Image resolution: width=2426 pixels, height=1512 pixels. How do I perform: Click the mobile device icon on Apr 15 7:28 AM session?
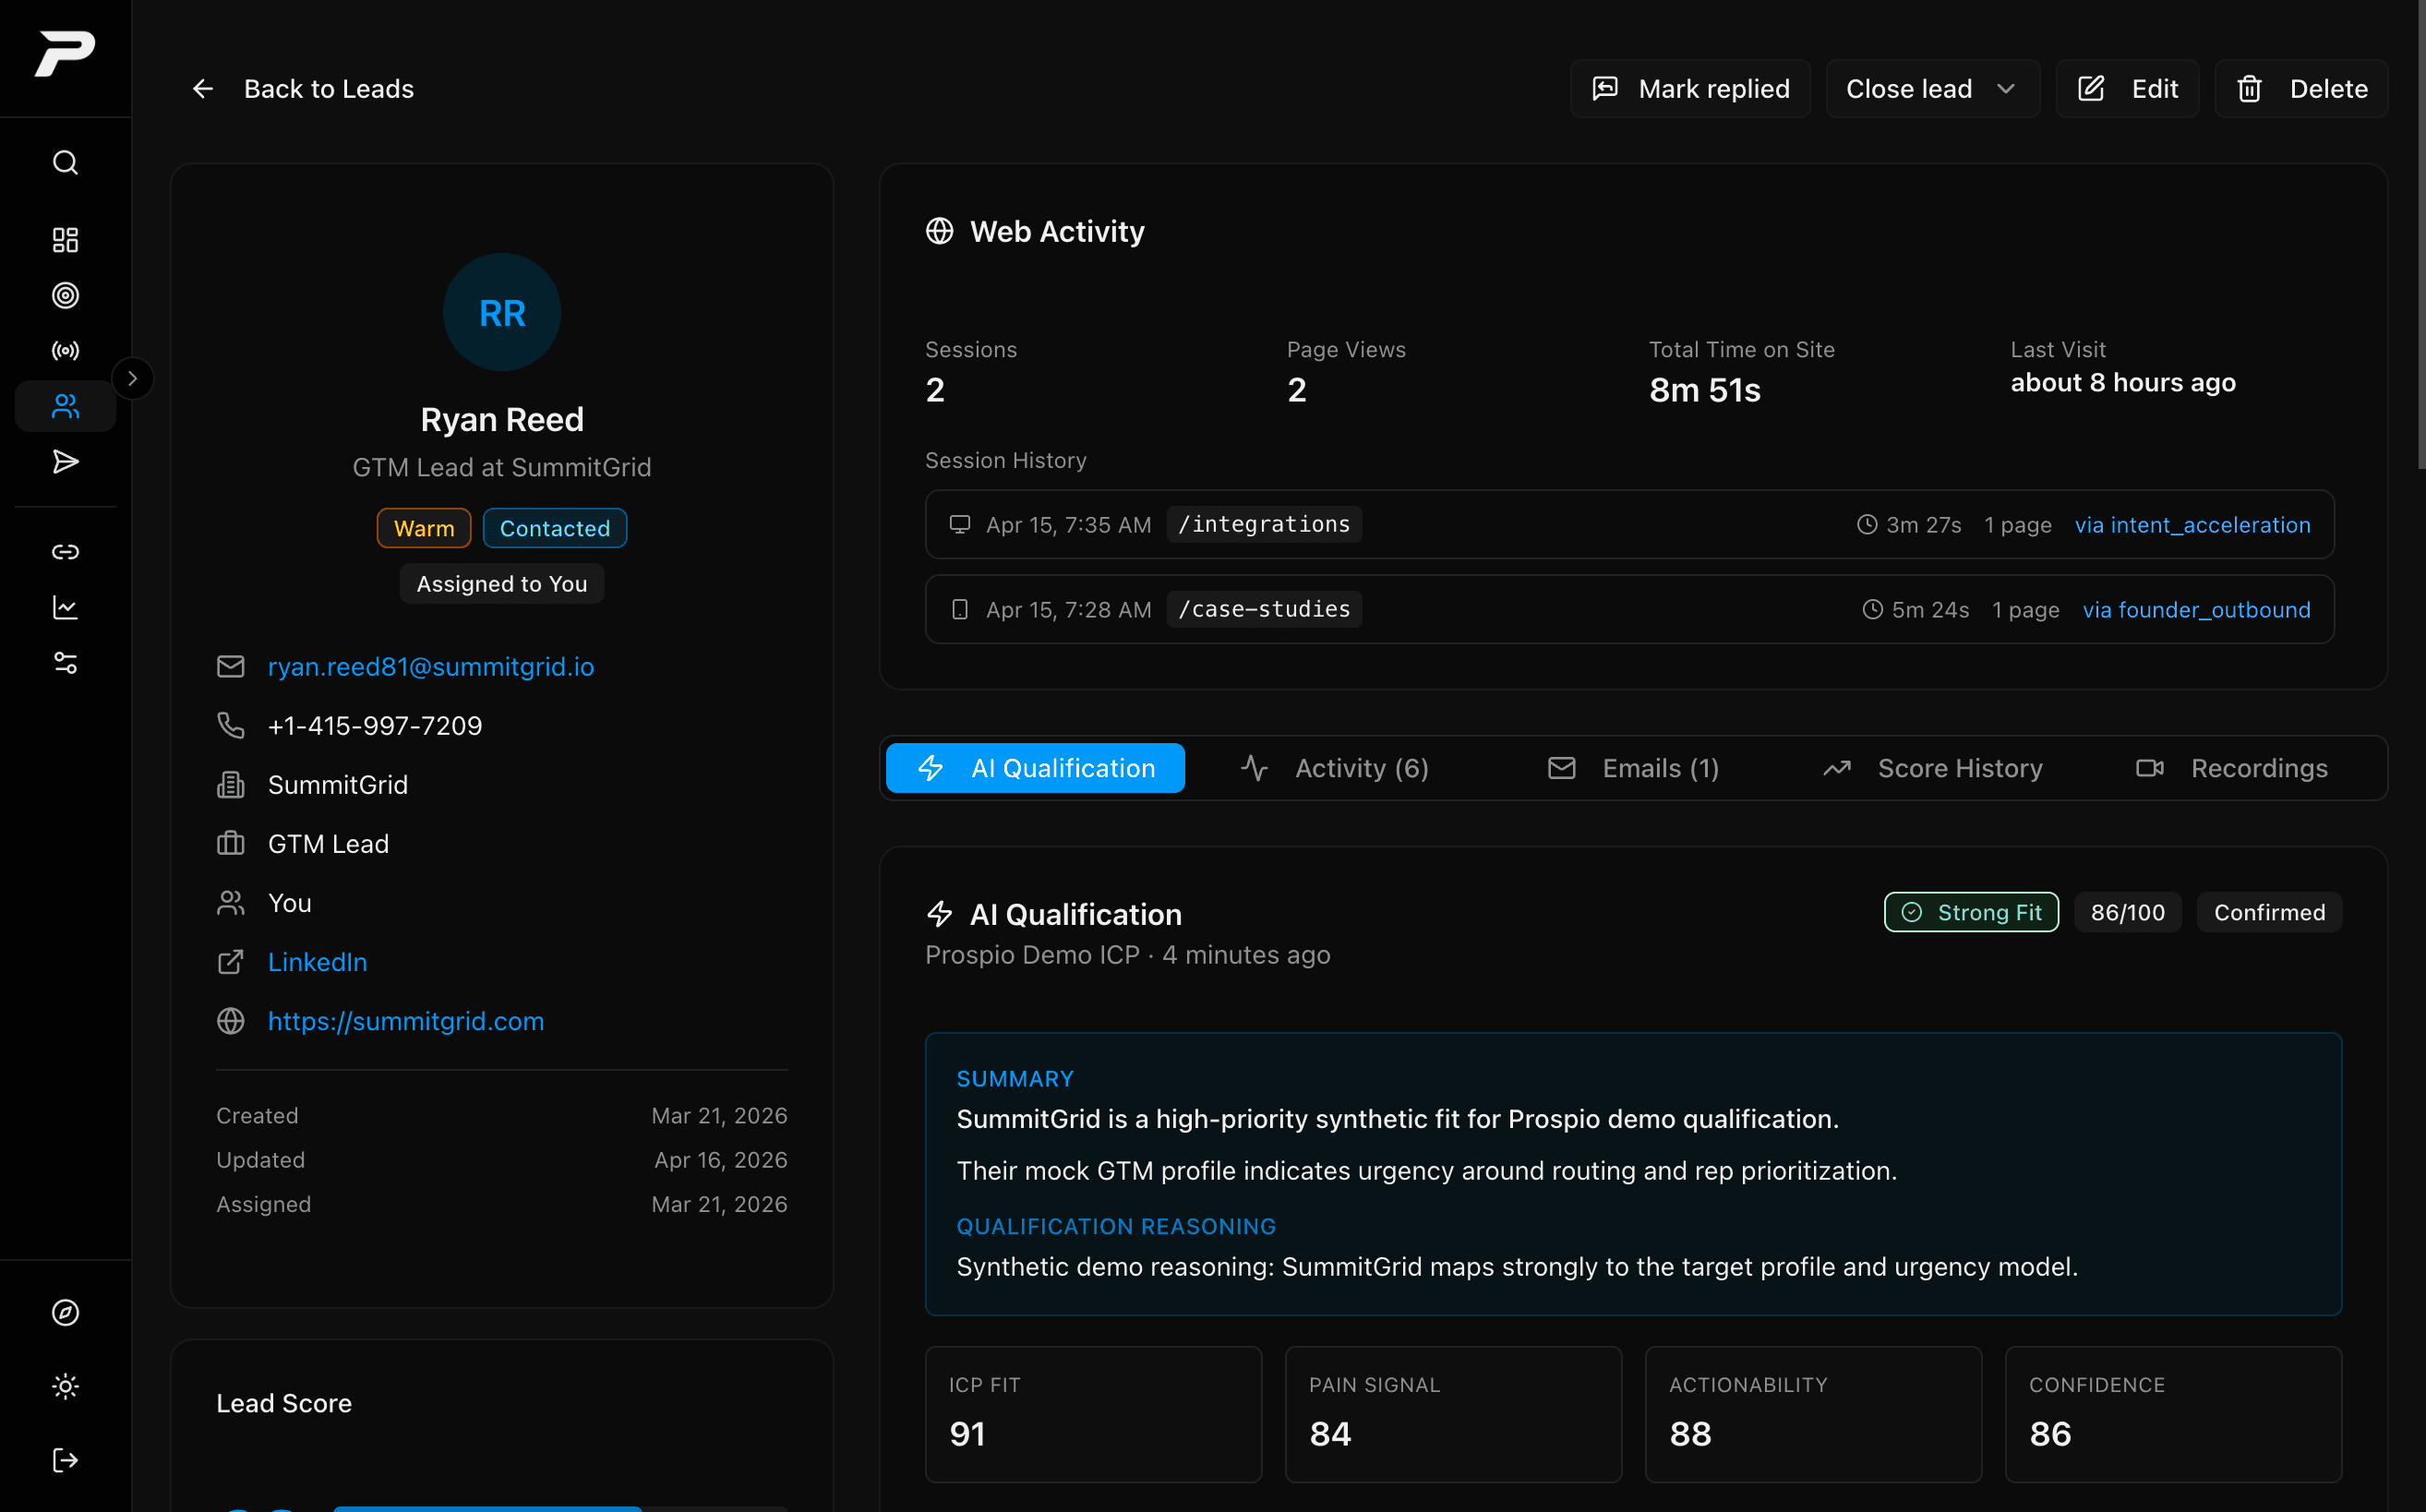pos(960,610)
